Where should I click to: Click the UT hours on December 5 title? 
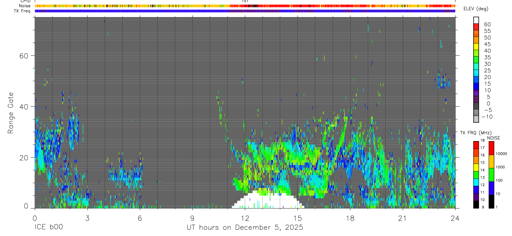(245, 228)
